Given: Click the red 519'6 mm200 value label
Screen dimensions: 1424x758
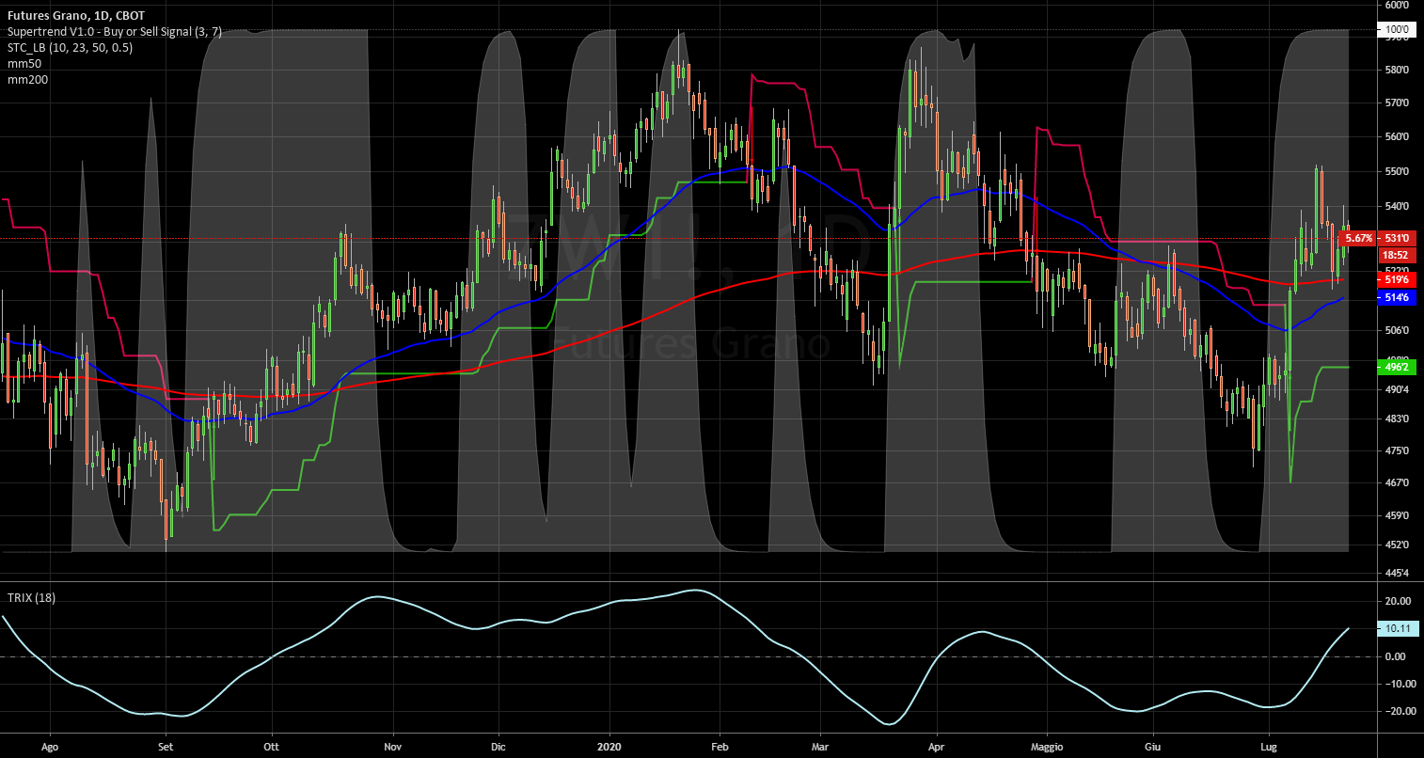Looking at the screenshot, I should (1397, 279).
